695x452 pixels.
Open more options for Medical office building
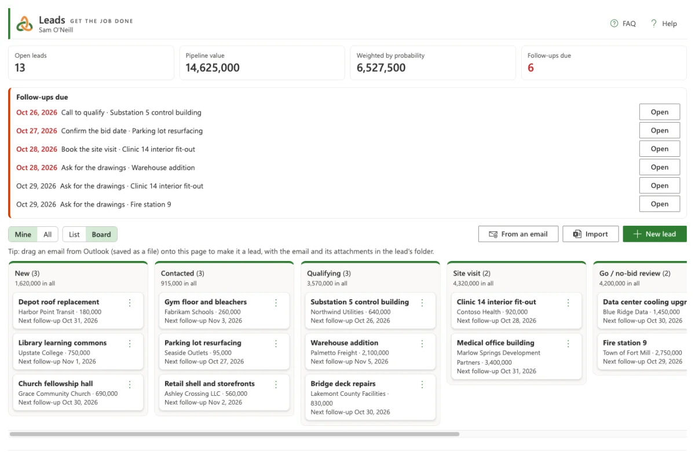pyautogui.click(x=568, y=343)
